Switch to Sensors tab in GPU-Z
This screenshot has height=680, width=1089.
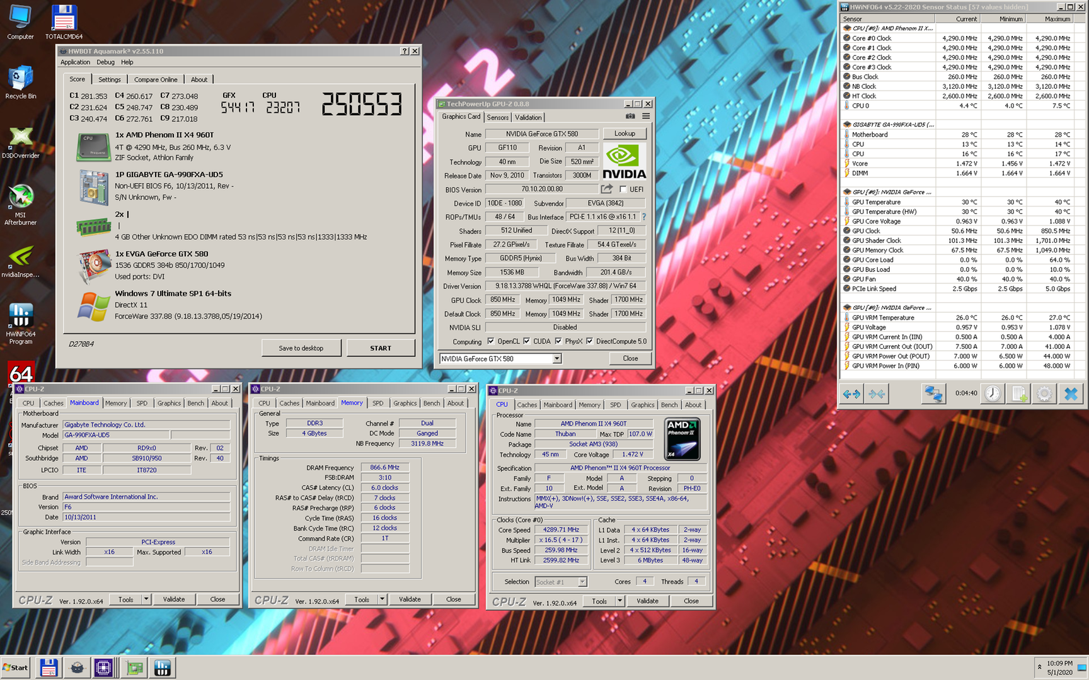coord(498,117)
